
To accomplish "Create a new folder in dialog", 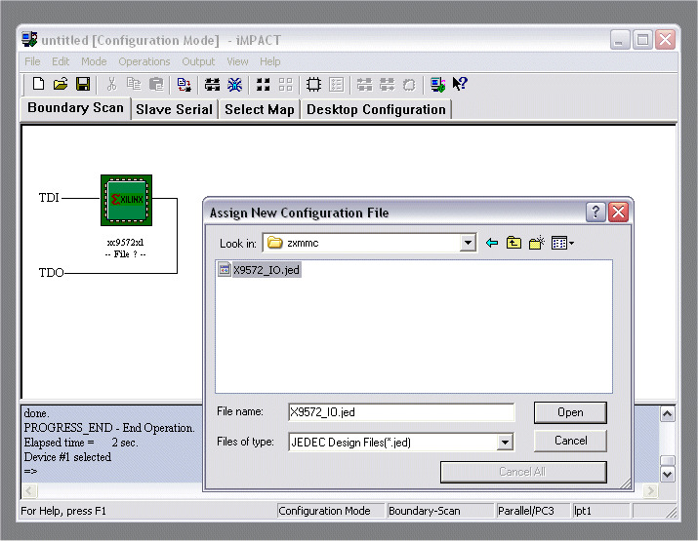I will 536,243.
